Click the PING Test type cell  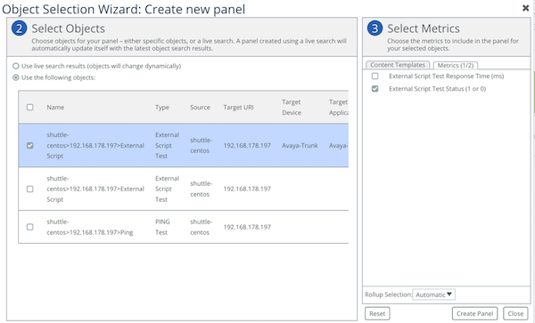coord(162,227)
